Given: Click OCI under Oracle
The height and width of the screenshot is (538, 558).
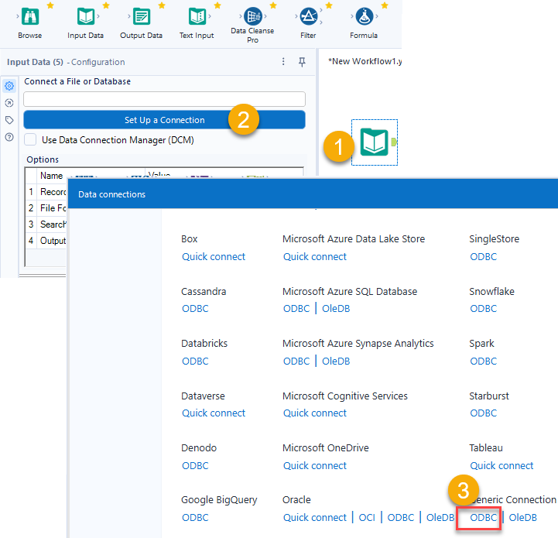Looking at the screenshot, I should [x=367, y=517].
